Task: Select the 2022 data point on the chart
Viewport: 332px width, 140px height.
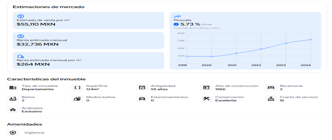Action: (261, 49)
